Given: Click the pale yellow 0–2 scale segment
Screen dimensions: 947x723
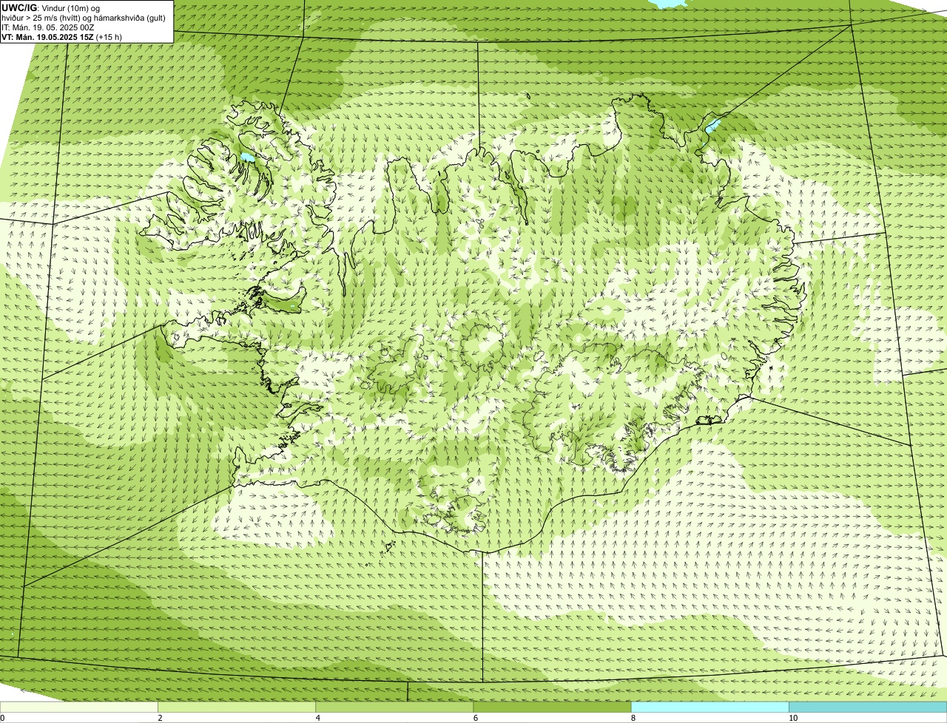Looking at the screenshot, I should (78, 707).
